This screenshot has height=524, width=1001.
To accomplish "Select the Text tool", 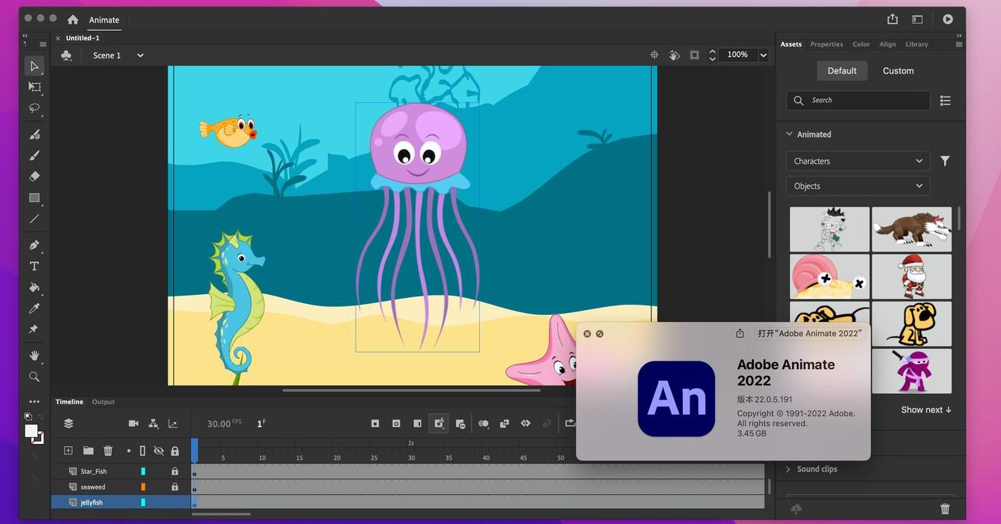I will coord(34,266).
